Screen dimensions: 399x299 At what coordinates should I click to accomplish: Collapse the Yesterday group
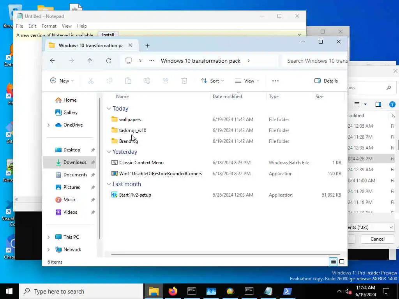(x=109, y=152)
